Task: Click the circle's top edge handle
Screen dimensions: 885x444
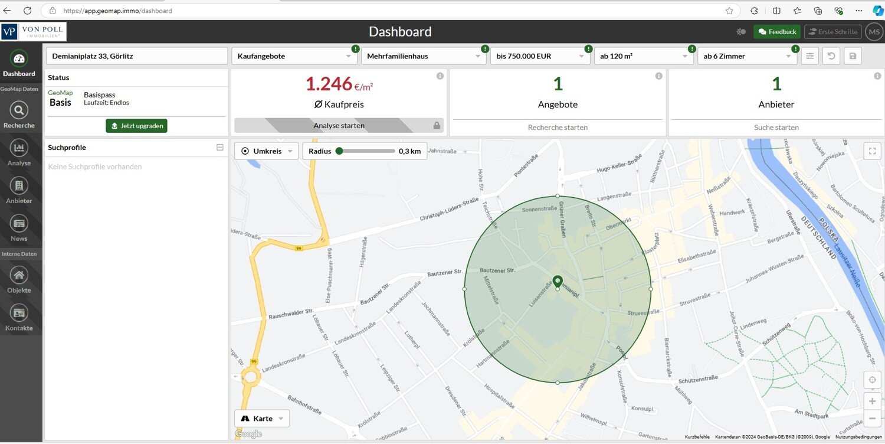Action: click(558, 195)
